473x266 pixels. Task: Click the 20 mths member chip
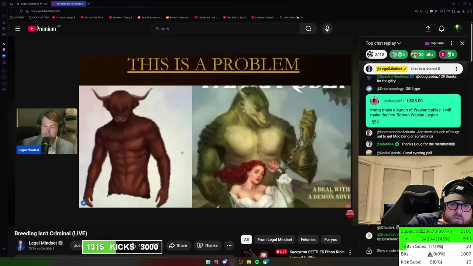coord(423,54)
